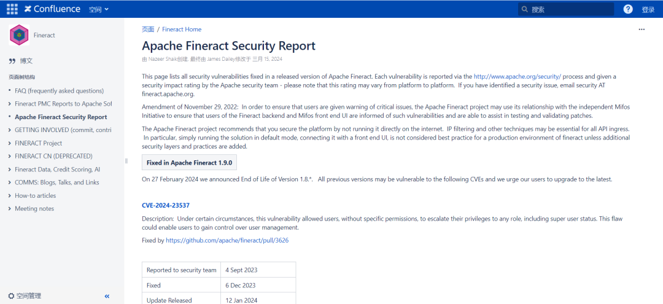Click the 4 Sept 2023 table cell

258,270
